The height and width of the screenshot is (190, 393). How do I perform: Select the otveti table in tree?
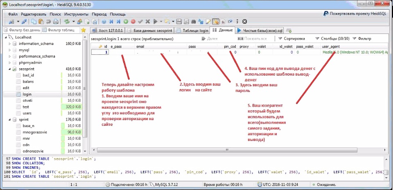point(27,101)
